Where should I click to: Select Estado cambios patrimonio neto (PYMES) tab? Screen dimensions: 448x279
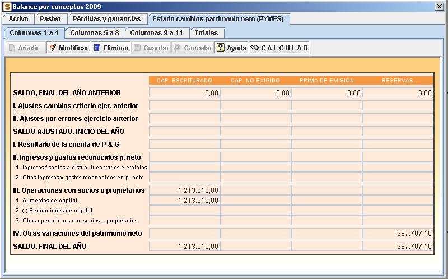pos(218,19)
